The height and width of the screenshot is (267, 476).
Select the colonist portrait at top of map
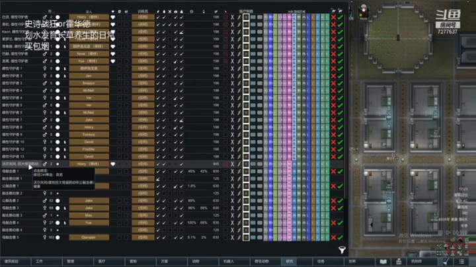coord(364,11)
